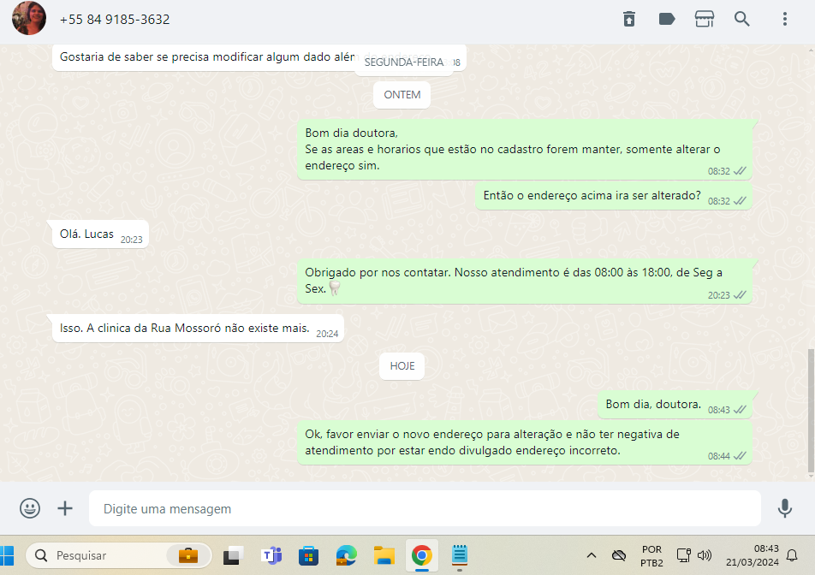The image size is (815, 575).
Task: Click the plus attach button
Action: pyautogui.click(x=65, y=508)
